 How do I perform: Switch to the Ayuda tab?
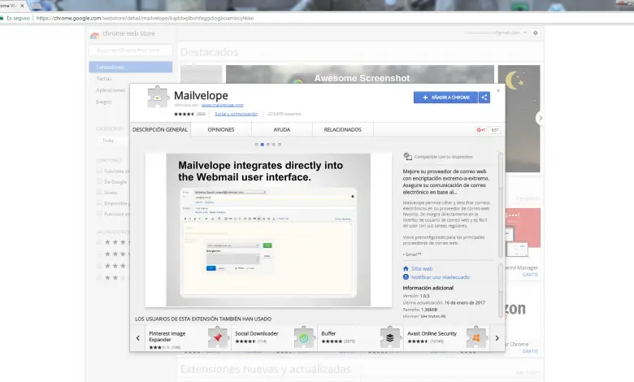(x=282, y=130)
